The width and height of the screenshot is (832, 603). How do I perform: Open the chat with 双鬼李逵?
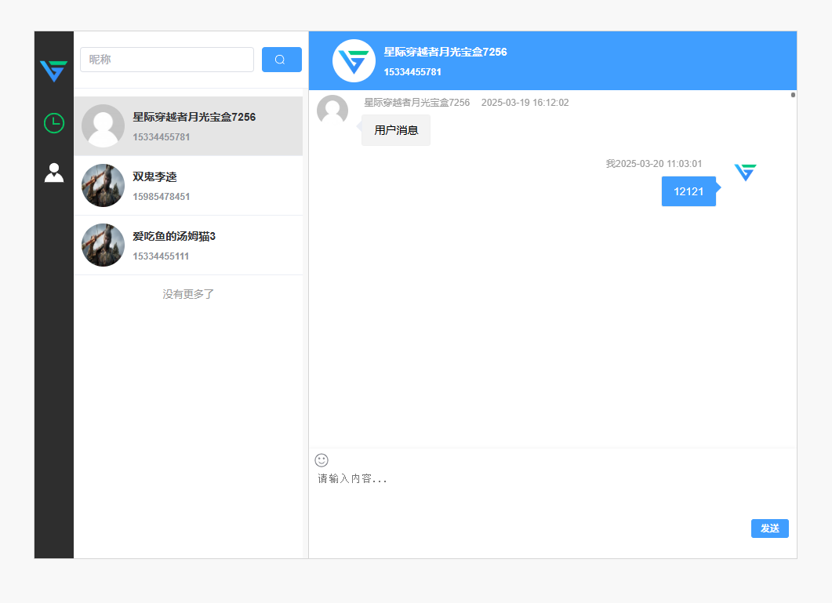pos(188,186)
